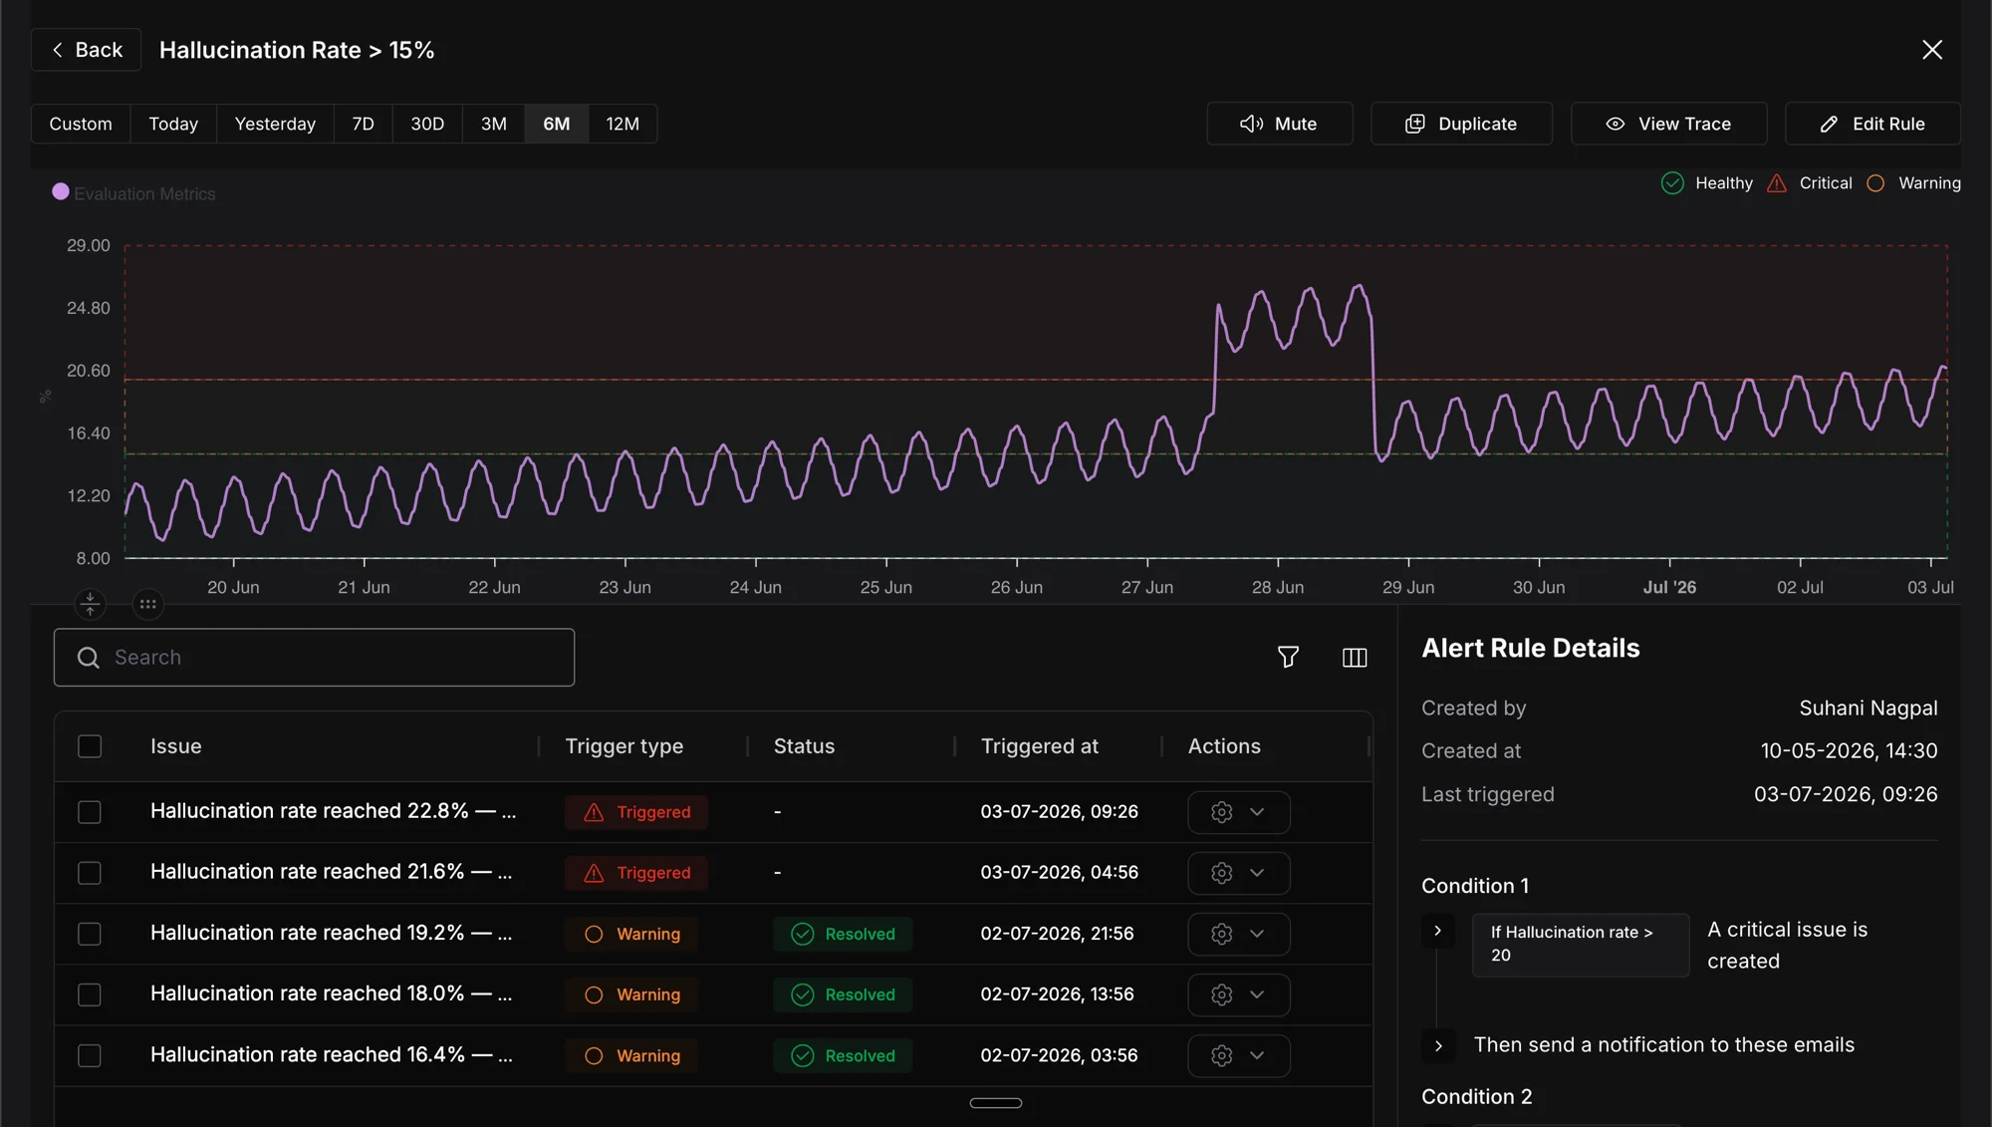Sort by the Triggered at column header

point(1039,746)
